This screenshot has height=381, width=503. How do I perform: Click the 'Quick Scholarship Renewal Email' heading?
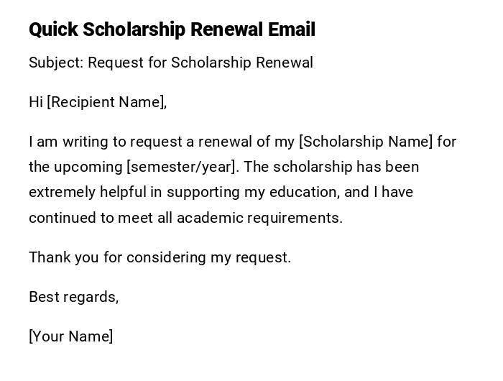tap(172, 30)
